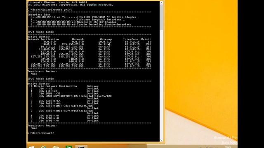Click netmask 255.255.255.0
This screenshot has width=264, height=148.
(73, 44)
